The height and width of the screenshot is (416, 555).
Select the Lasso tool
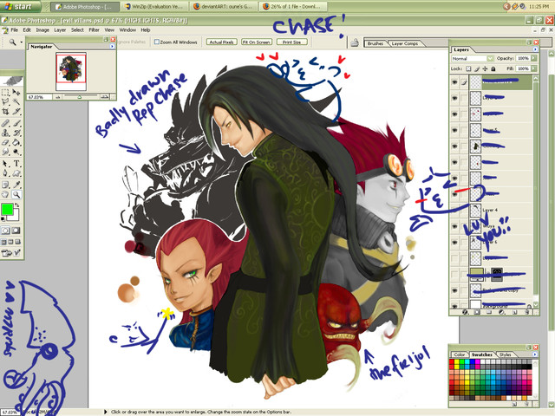[5, 102]
